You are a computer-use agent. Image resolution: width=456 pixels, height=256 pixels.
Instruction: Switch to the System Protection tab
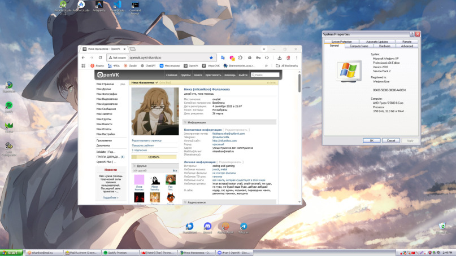pos(341,42)
